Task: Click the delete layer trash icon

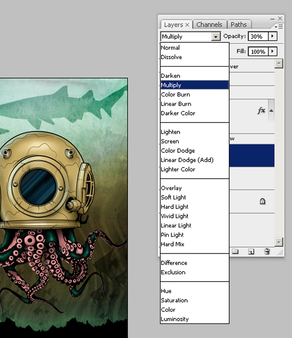Action: point(267,251)
